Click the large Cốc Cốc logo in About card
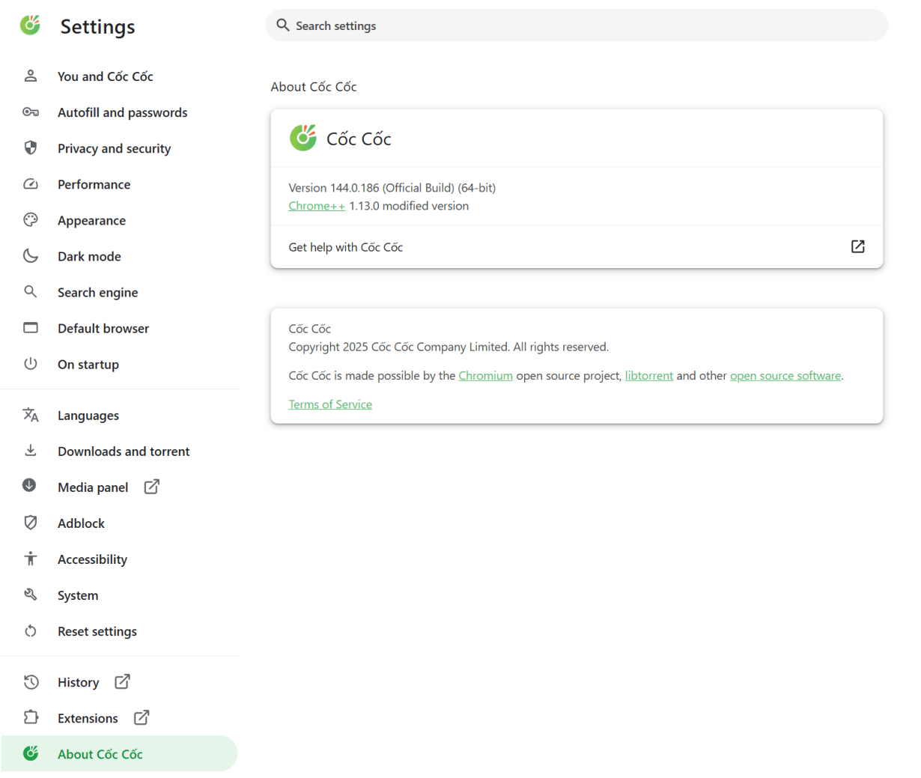Screen dimensions: 921x778 tap(303, 138)
